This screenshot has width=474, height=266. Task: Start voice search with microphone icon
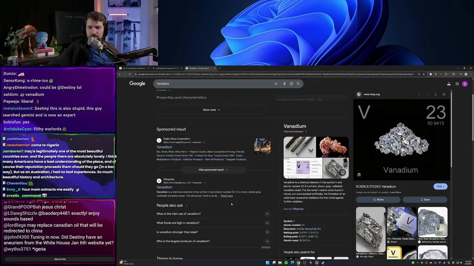(284, 83)
